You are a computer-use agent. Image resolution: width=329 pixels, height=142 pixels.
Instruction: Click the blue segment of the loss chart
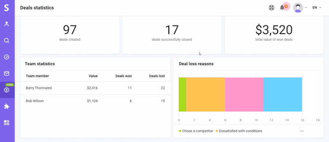(283, 94)
